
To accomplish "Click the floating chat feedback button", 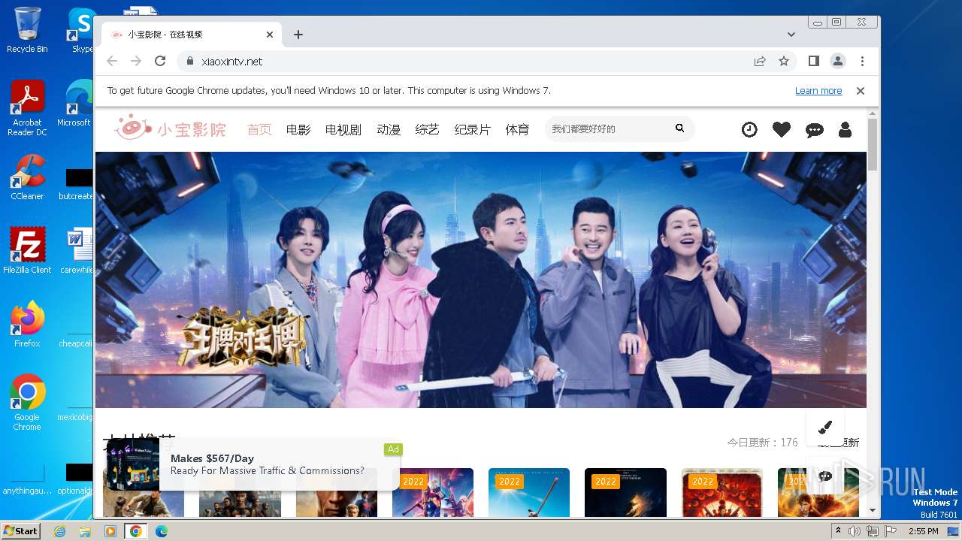I will (825, 476).
